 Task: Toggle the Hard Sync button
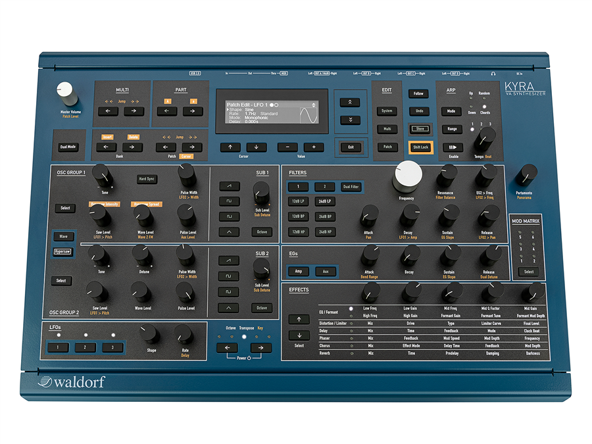click(147, 179)
